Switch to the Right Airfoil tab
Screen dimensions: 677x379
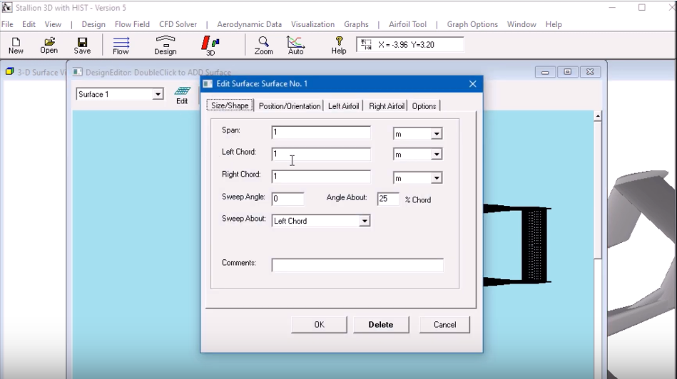coord(387,106)
